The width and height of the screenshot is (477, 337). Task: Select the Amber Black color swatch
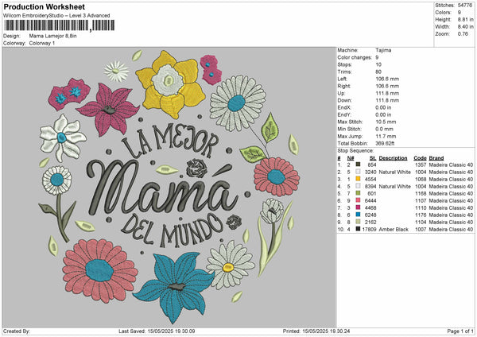click(x=359, y=229)
